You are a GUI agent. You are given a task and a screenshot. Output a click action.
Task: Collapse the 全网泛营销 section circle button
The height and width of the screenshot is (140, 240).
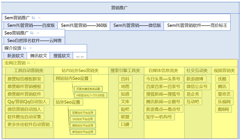click(35, 63)
